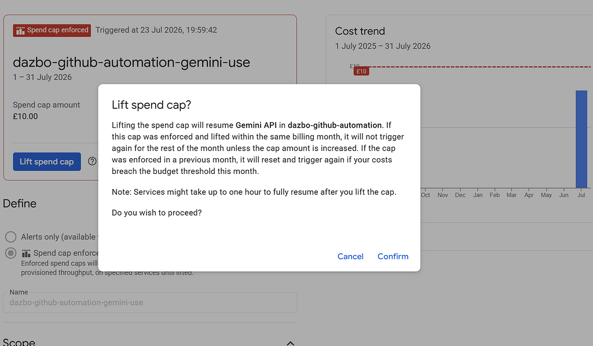This screenshot has width=593, height=346.
Task: Click the Spend cap enforced red badge
Action: 52,30
